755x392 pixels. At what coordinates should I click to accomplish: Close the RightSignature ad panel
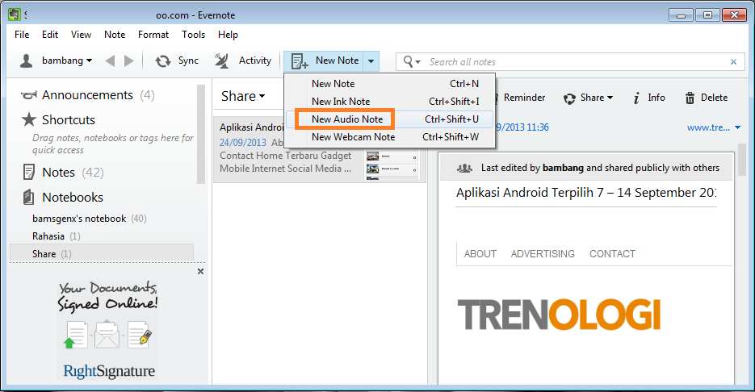coord(201,271)
